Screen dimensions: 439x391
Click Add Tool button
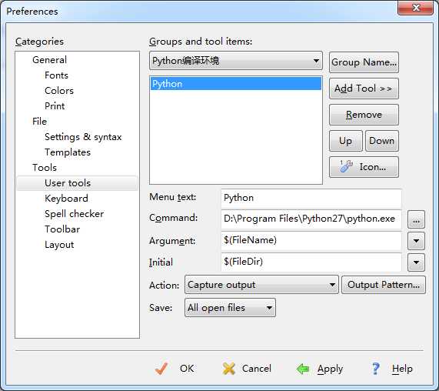coord(364,89)
